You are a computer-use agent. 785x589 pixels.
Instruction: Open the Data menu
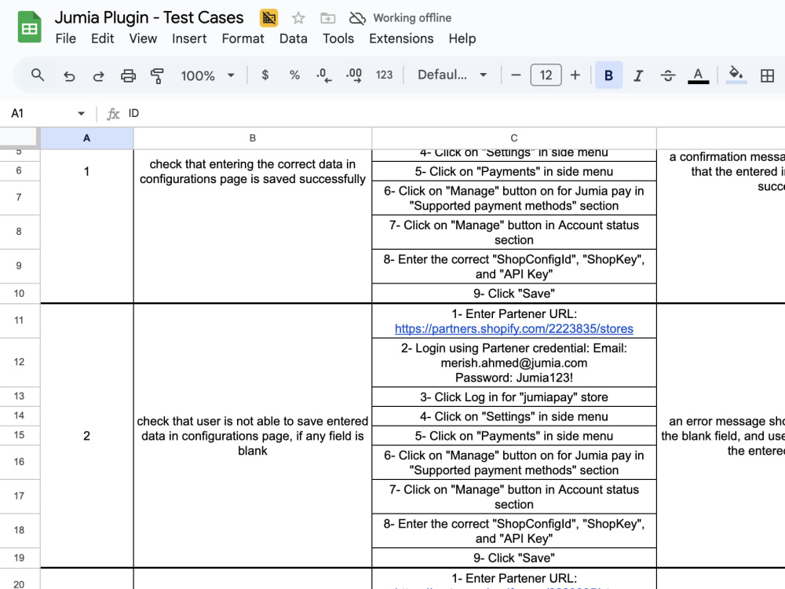(294, 38)
